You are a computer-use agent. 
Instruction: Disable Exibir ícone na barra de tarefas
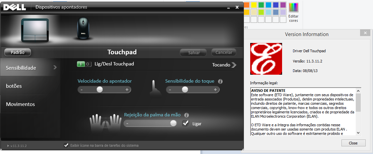[x=66, y=145]
